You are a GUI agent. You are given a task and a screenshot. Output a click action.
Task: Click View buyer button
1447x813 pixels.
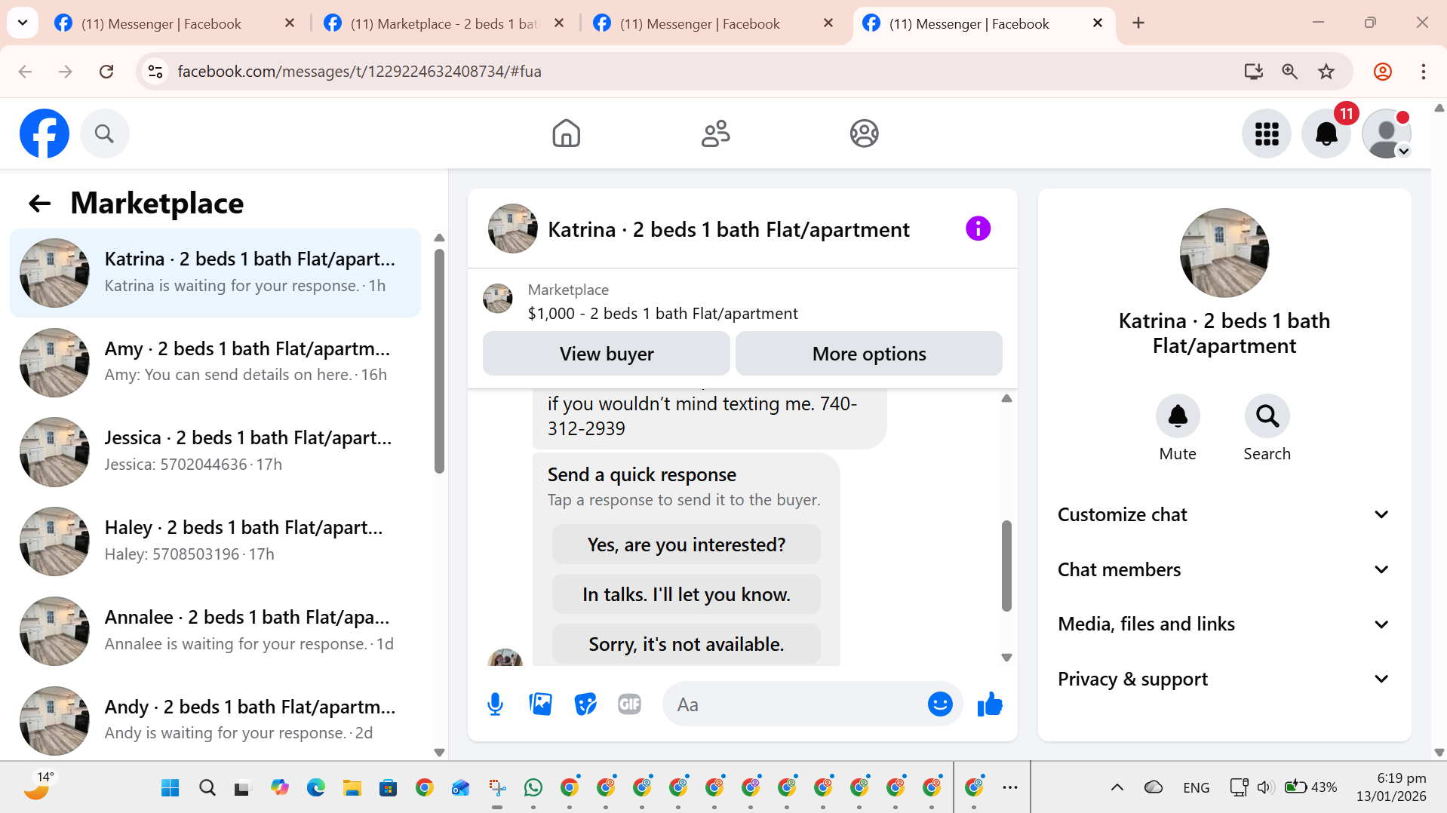[x=606, y=354]
